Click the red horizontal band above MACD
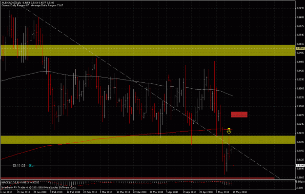Viewport: 305px width, 194px height. [138, 178]
